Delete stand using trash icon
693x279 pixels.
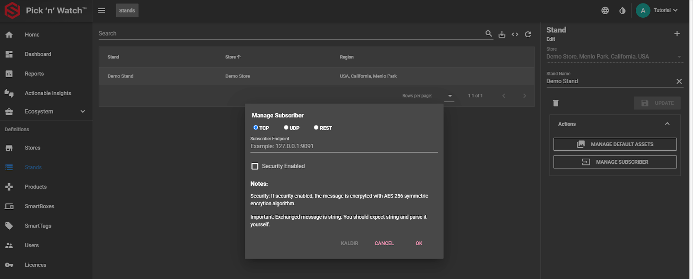tap(556, 103)
